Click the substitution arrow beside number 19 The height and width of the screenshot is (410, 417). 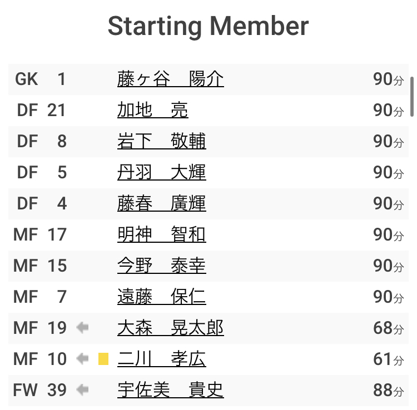pyautogui.click(x=82, y=328)
